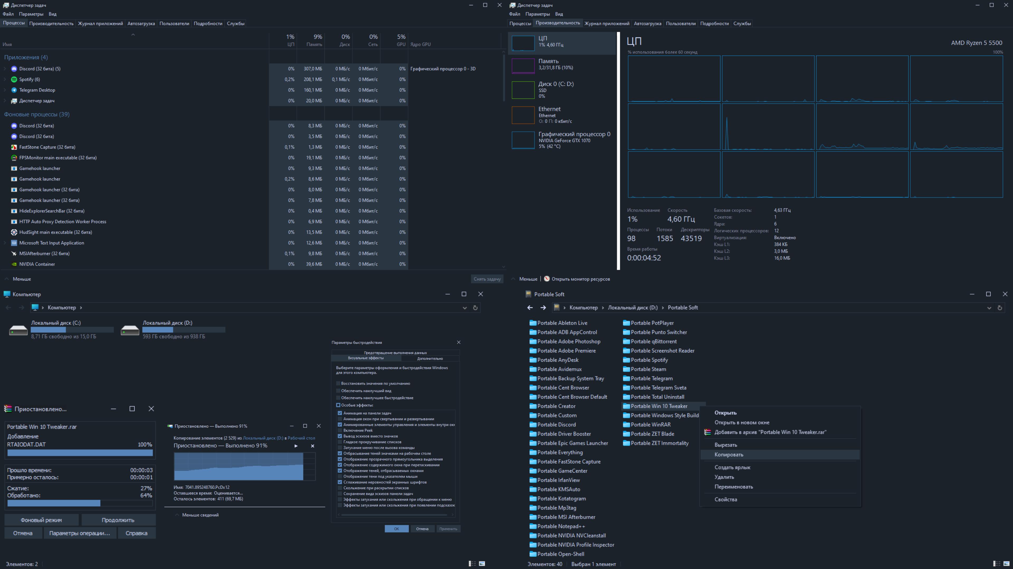
Task: Open Рабочий стол link in copy dialog
Action: pos(301,438)
